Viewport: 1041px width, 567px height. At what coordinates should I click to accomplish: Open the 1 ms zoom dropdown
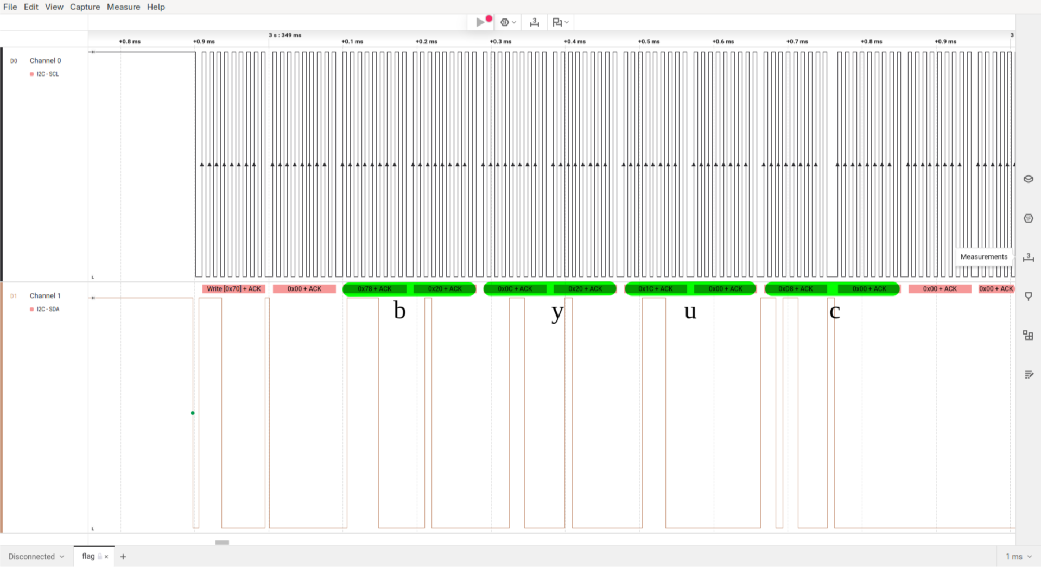(x=1018, y=556)
